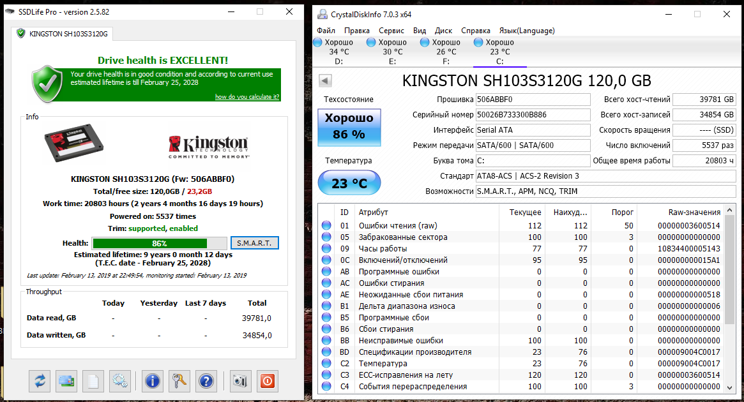Click the Хорошо 86 % health status button

click(x=349, y=127)
